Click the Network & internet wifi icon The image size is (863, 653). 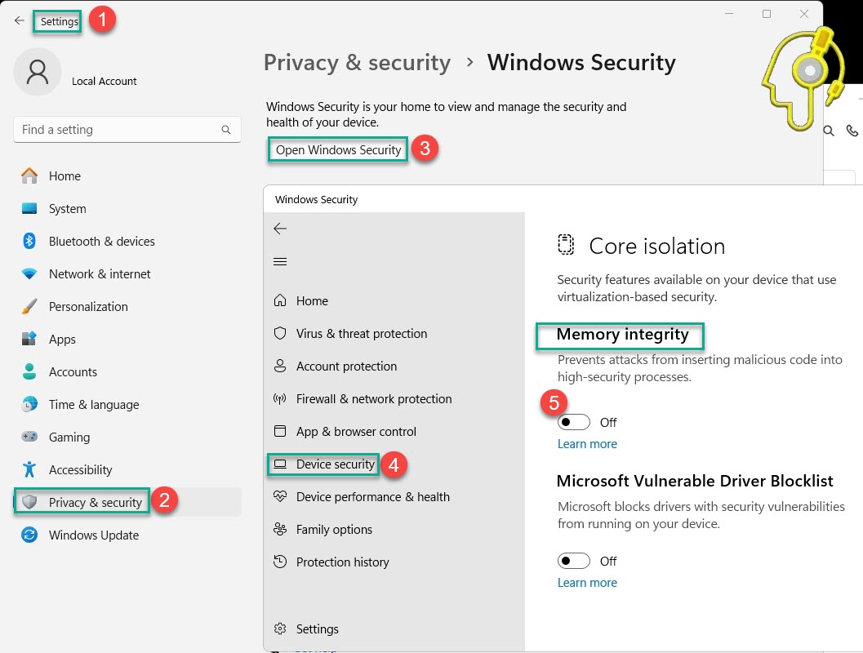point(29,273)
